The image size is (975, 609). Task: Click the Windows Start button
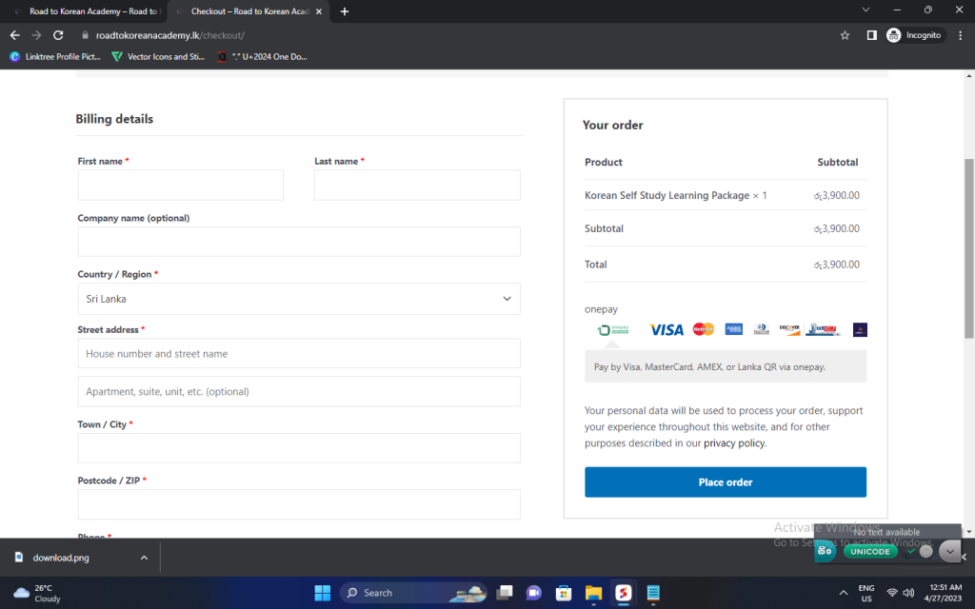[322, 593]
